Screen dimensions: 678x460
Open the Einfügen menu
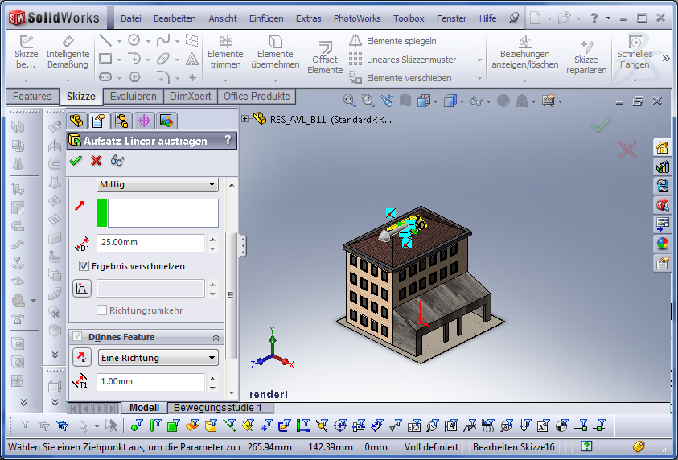266,18
